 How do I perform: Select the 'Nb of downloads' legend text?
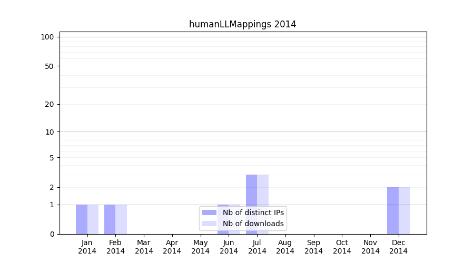pos(253,224)
